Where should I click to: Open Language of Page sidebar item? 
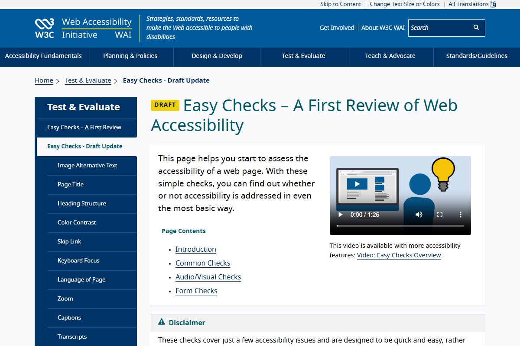(x=92, y=280)
